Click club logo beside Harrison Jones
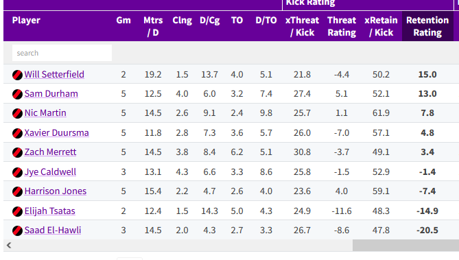The image size is (459, 260). point(17,192)
